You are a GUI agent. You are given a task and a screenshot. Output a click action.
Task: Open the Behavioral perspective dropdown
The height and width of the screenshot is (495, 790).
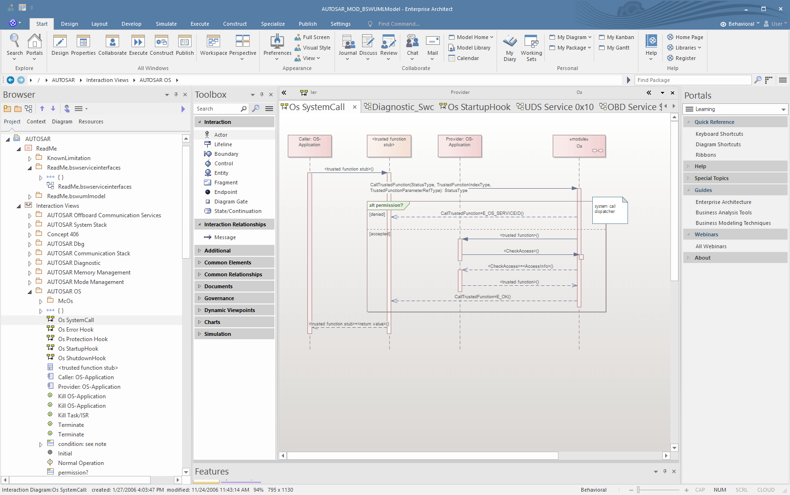739,24
